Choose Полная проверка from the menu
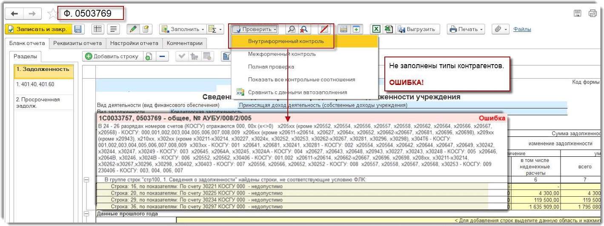Viewport: 604px width, 226px height. (271, 67)
